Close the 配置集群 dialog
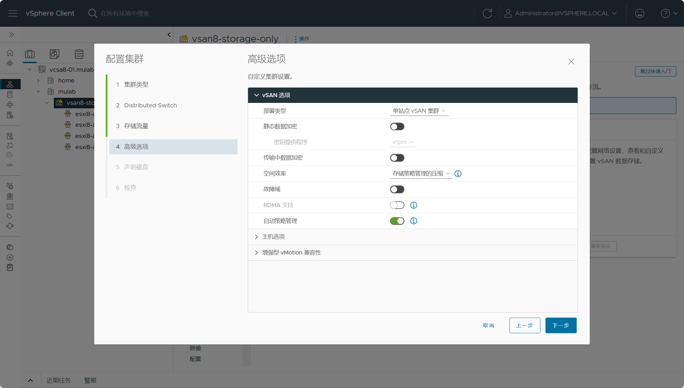This screenshot has height=388, width=684. [571, 61]
